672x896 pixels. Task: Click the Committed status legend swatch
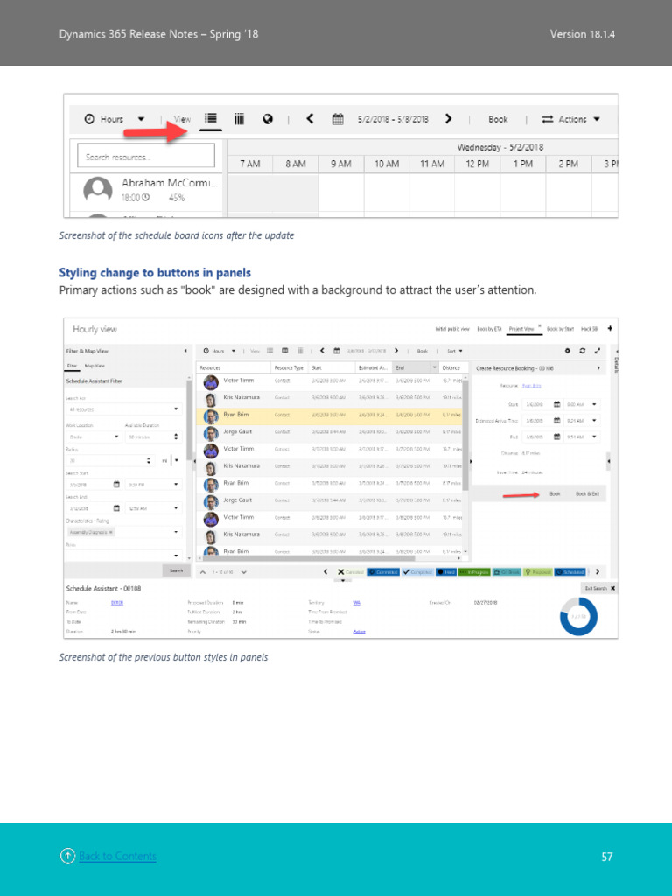[x=383, y=572]
